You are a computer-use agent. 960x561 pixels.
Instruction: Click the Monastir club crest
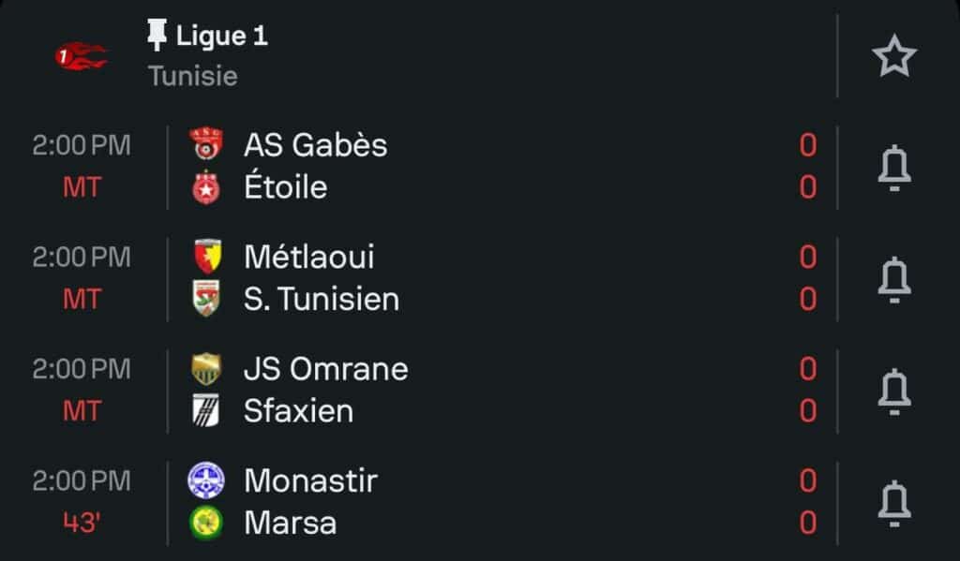[205, 480]
